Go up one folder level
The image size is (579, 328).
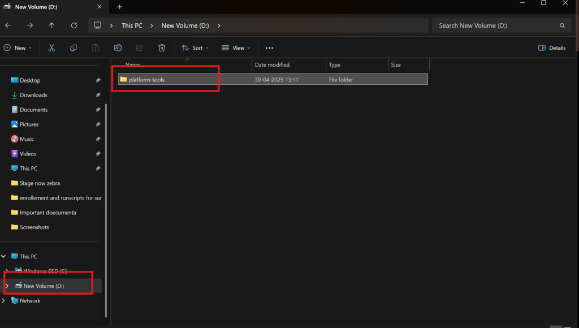click(x=52, y=25)
